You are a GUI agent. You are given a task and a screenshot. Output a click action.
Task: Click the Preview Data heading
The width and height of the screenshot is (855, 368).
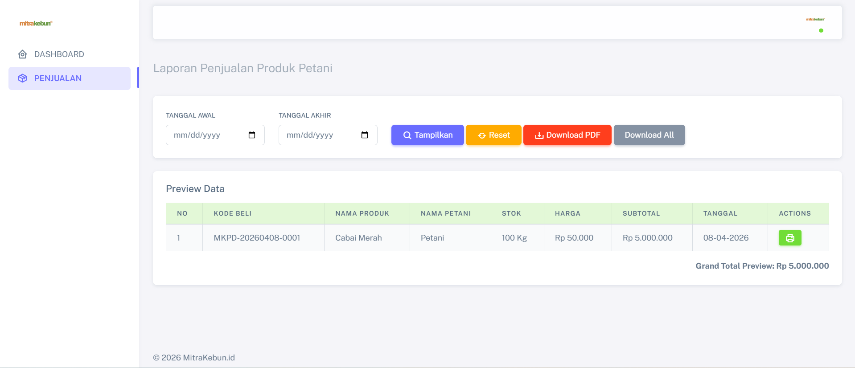click(195, 189)
